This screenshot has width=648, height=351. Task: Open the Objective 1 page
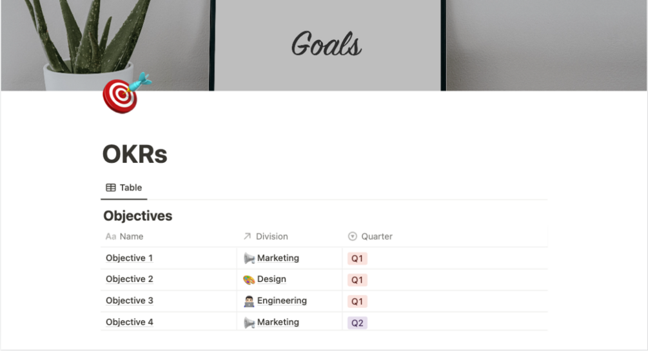(x=130, y=258)
